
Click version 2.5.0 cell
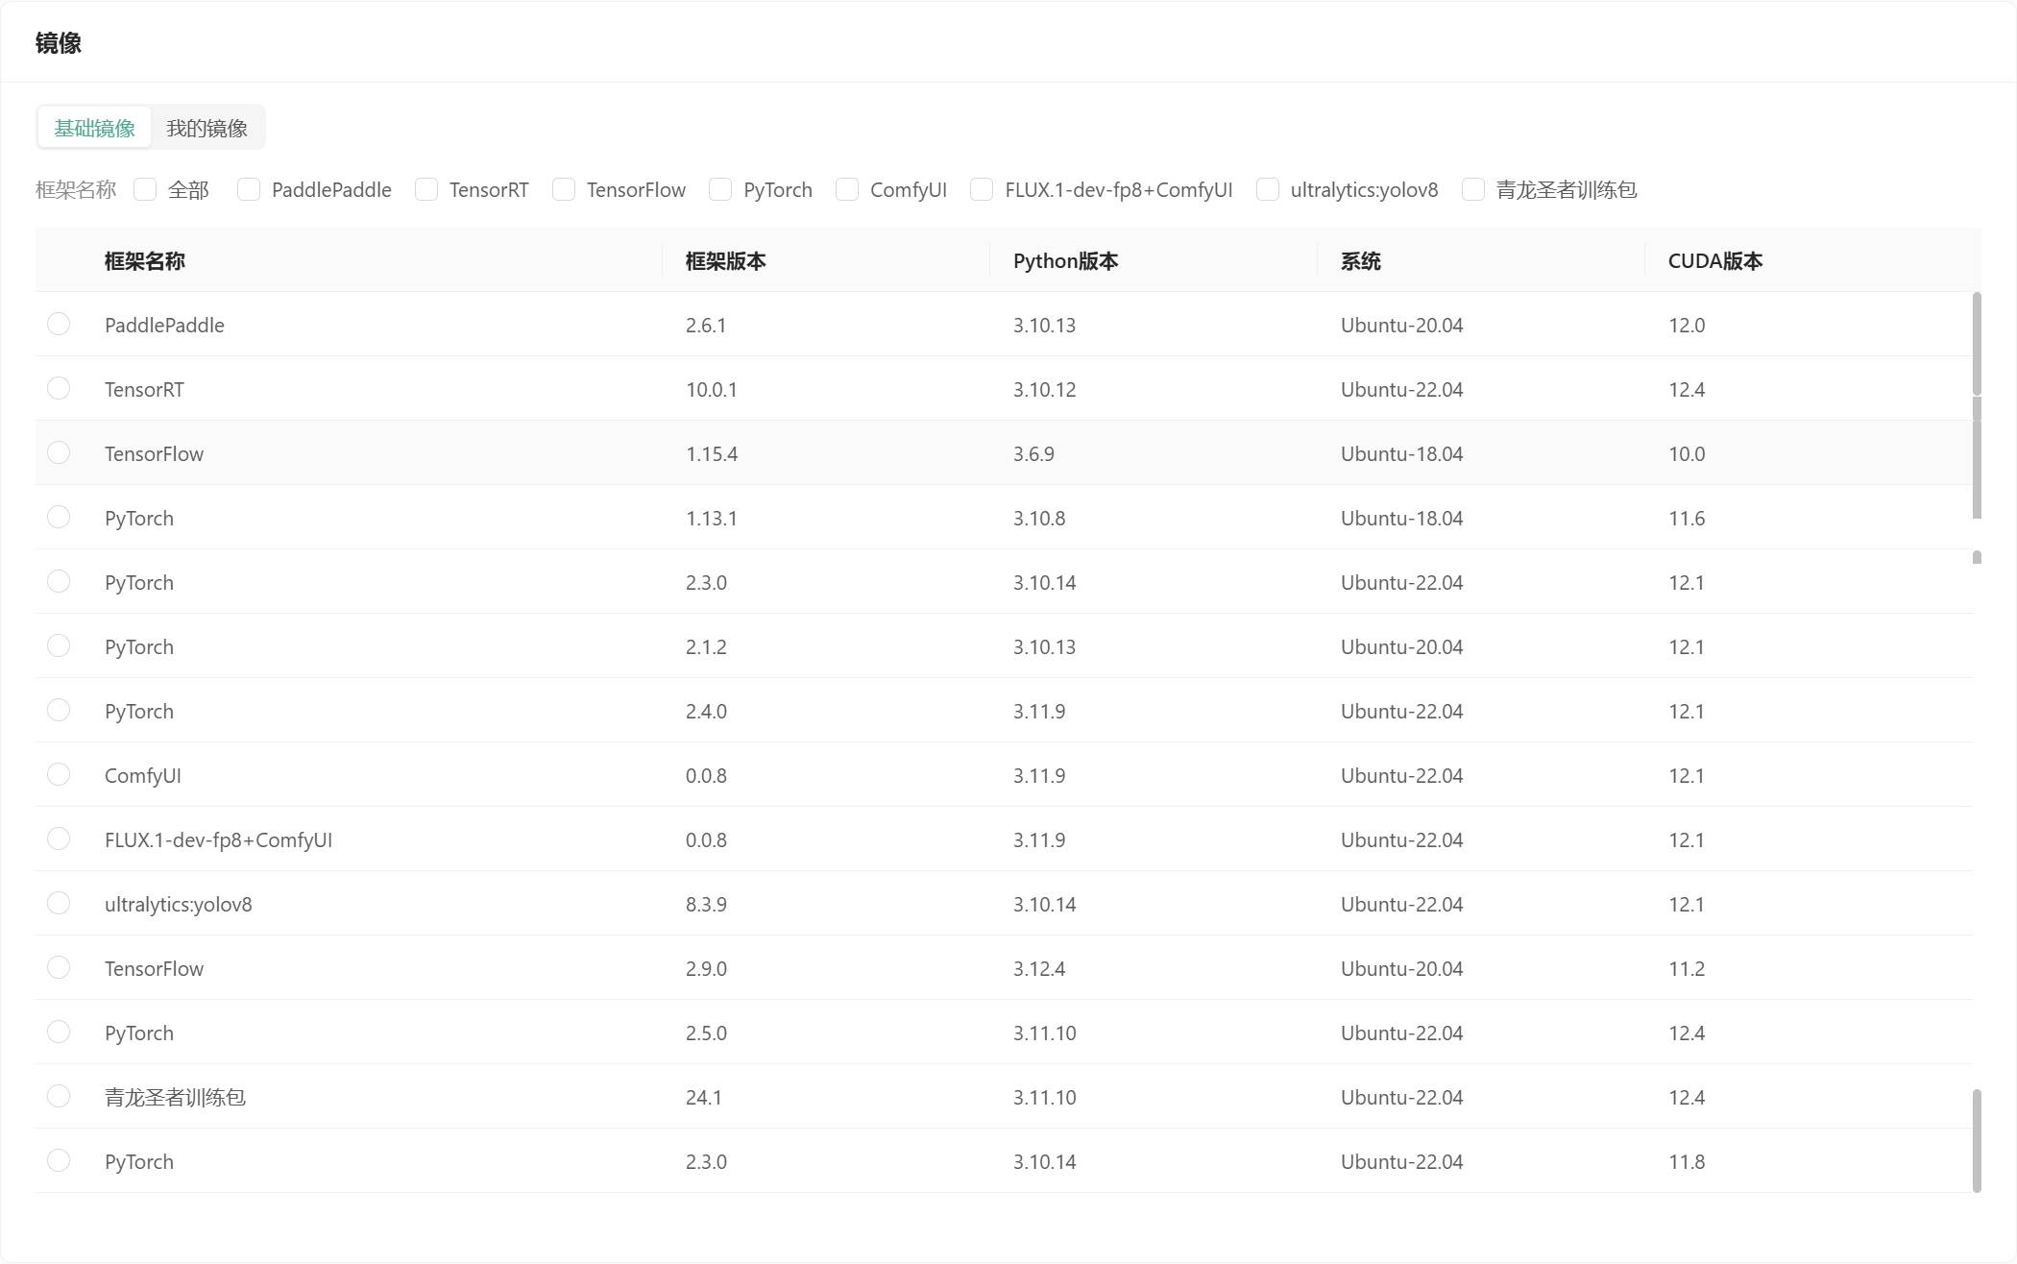(706, 1033)
